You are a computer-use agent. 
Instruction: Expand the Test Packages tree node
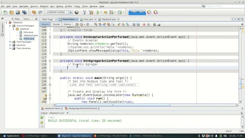(x=10, y=42)
